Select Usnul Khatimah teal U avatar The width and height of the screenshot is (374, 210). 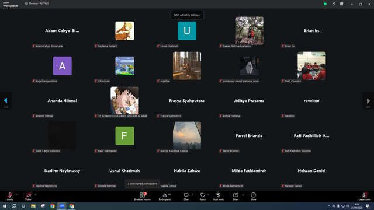point(187,31)
